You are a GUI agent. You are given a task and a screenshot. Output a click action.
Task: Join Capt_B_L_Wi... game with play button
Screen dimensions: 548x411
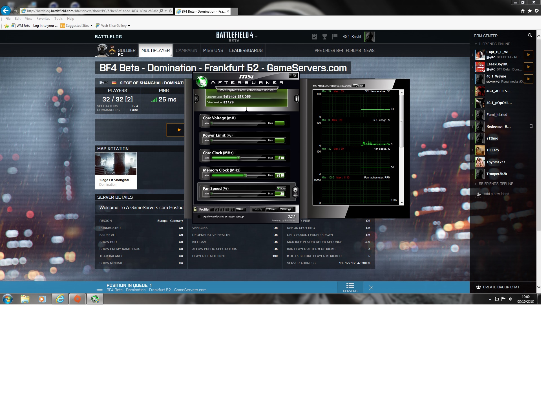(528, 55)
